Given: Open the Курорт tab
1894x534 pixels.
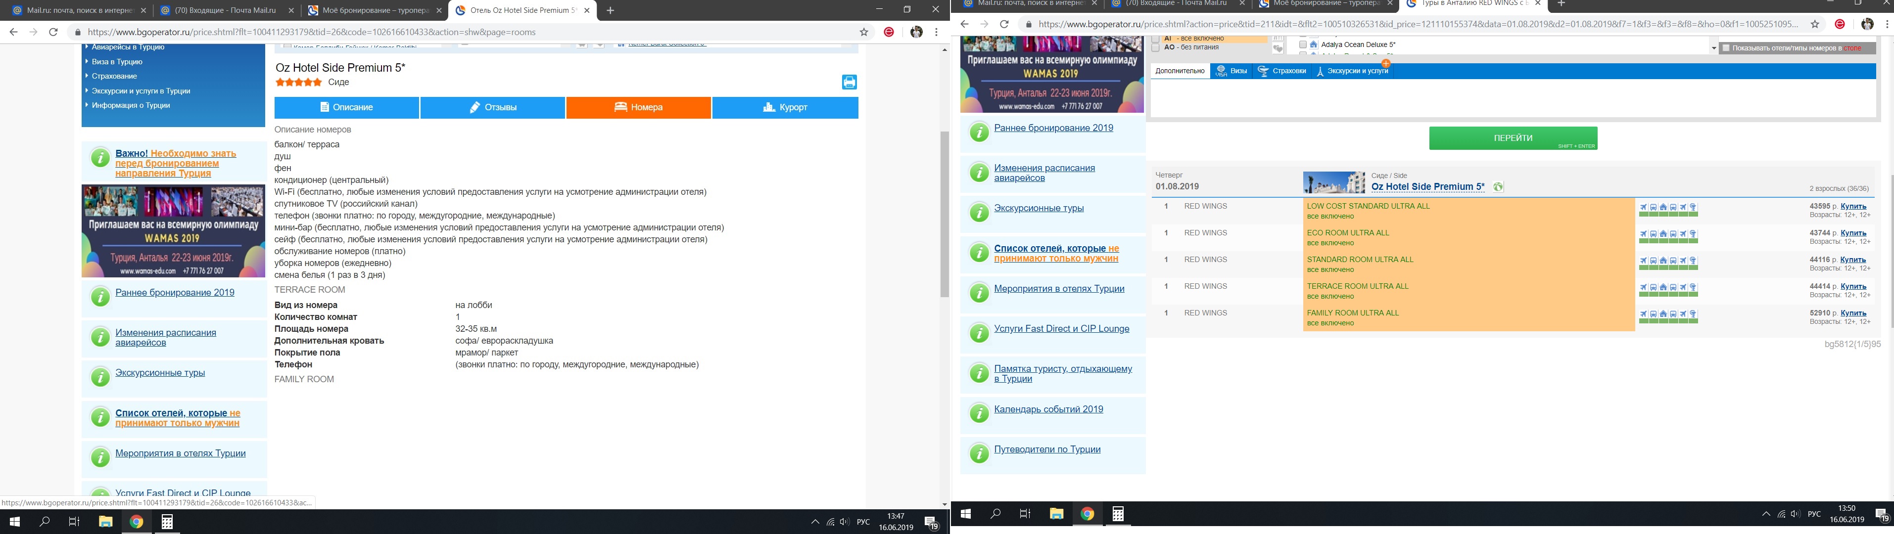Looking at the screenshot, I should pyautogui.click(x=785, y=107).
